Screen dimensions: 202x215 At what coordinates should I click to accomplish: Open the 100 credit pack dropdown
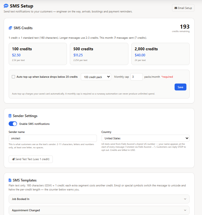[x=96, y=77]
